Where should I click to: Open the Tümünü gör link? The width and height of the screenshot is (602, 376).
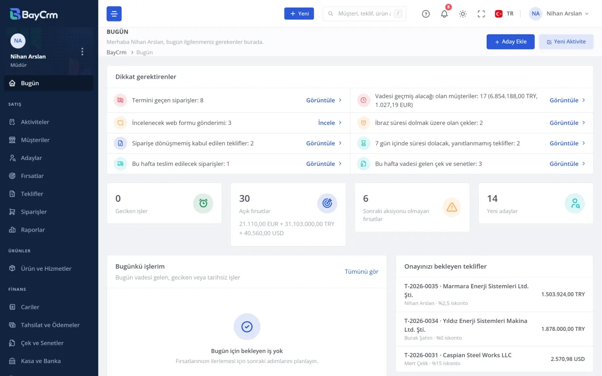click(x=361, y=271)
